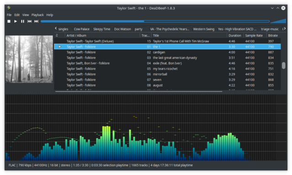
Task: Start playback with the Play button
Action: 16,21
